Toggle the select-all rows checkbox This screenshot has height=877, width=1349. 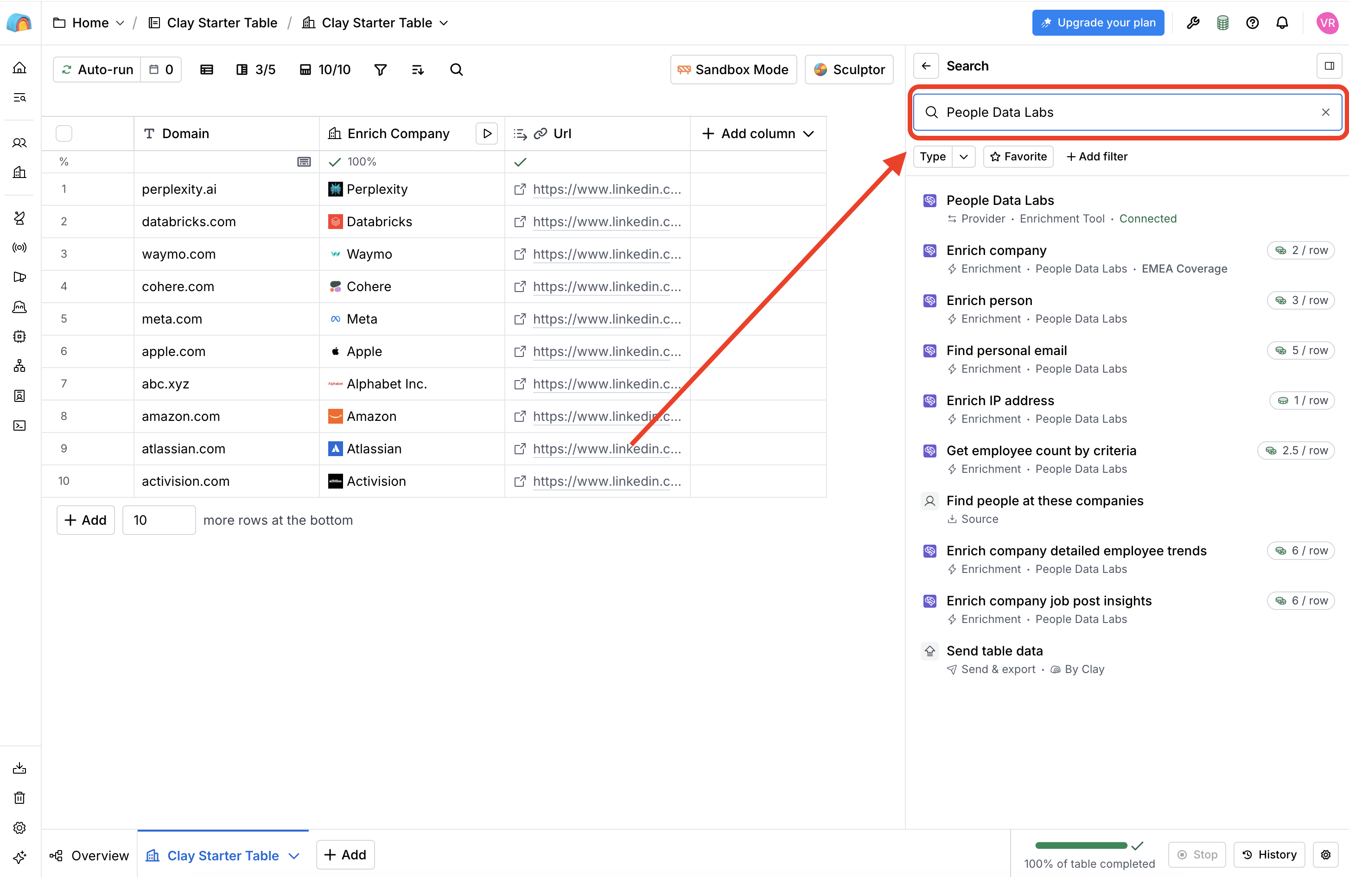click(64, 133)
